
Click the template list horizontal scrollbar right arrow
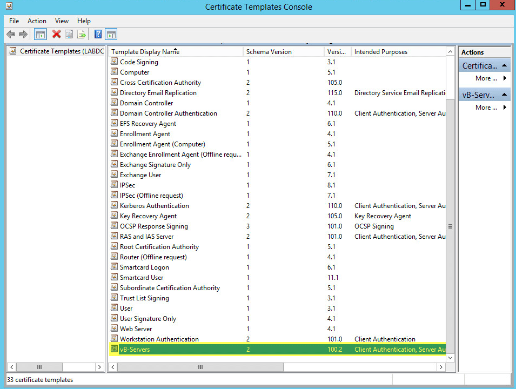[x=441, y=367]
